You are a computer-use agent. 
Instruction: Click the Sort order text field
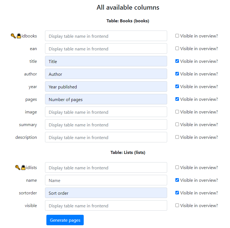[106, 193]
